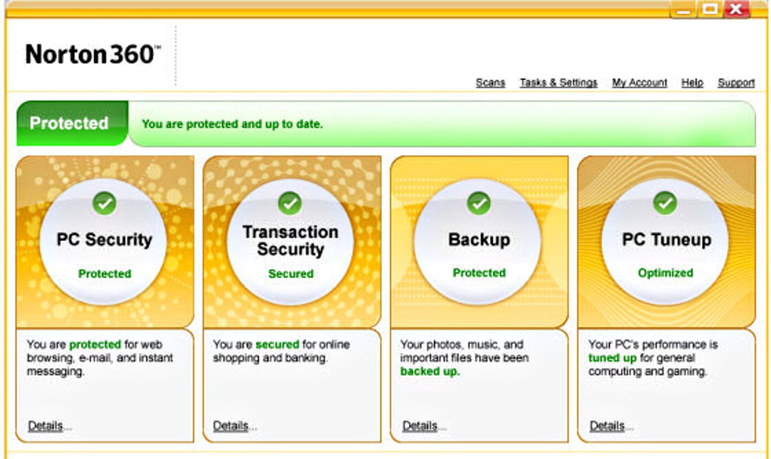Close the Norton 360 window
Screen dimensions: 771x459
pyautogui.click(x=736, y=8)
